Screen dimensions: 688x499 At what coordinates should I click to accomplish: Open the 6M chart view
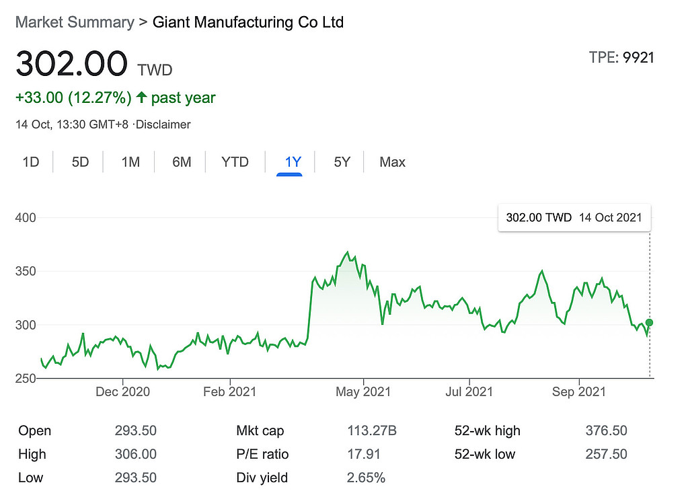182,162
